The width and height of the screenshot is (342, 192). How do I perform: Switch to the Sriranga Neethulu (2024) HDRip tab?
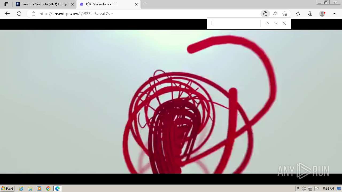(45, 4)
